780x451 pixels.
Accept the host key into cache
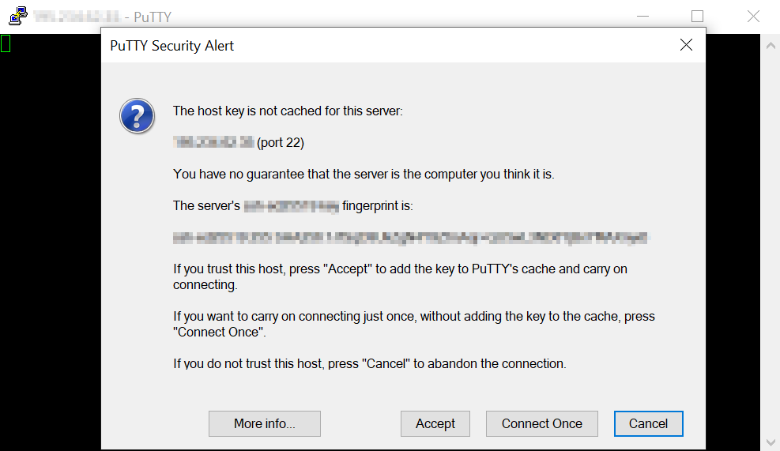(x=435, y=423)
